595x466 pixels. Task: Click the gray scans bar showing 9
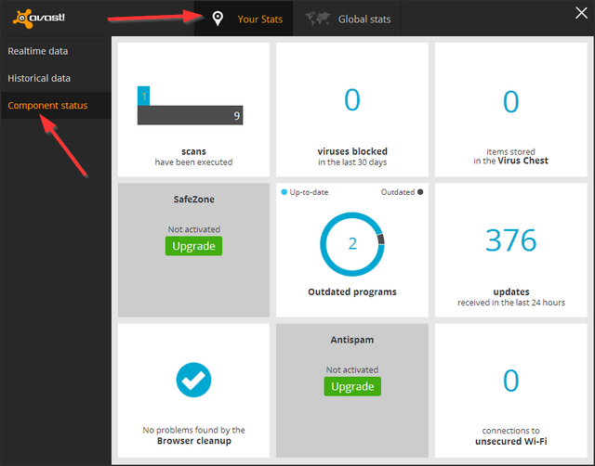coord(190,115)
